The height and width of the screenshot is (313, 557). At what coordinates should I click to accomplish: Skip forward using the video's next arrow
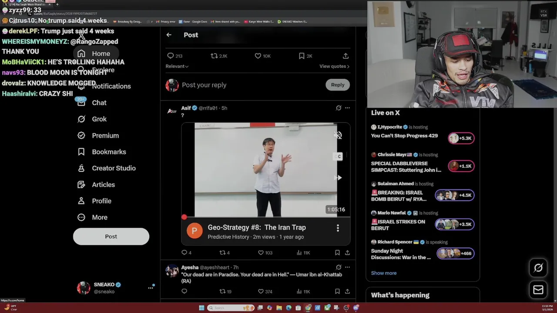(338, 178)
